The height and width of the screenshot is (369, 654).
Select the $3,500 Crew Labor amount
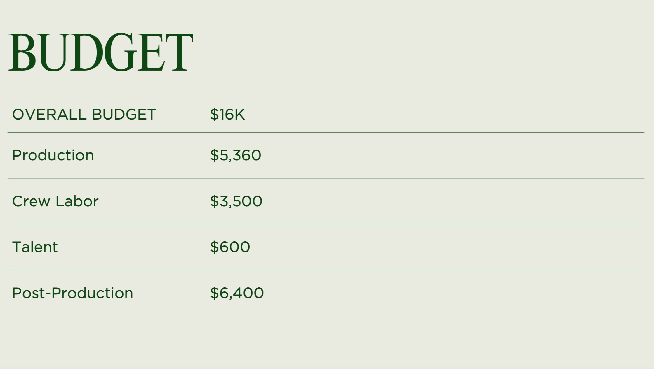(236, 201)
